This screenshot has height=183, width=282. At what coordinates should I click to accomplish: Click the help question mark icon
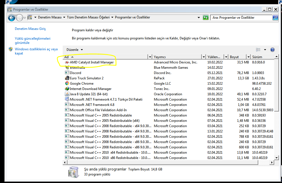(272, 50)
